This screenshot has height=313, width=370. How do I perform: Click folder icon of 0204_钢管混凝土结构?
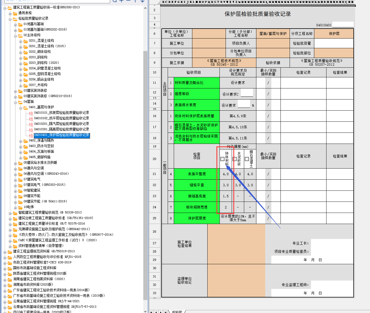pyautogui.click(x=25, y=68)
